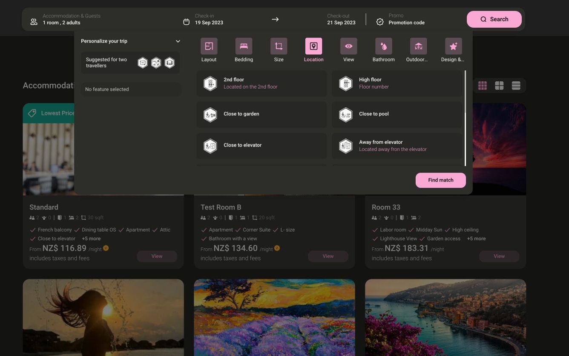Viewport: 569px width, 356px height.
Task: Click the Standard room title
Action: (44, 207)
